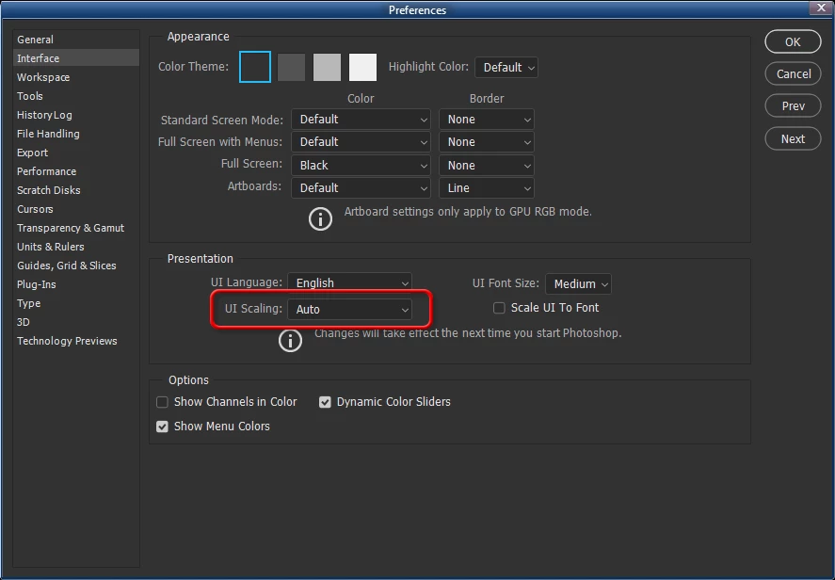This screenshot has height=580, width=835.
Task: Open Artboards border dropdown showing Line
Action: 486,188
